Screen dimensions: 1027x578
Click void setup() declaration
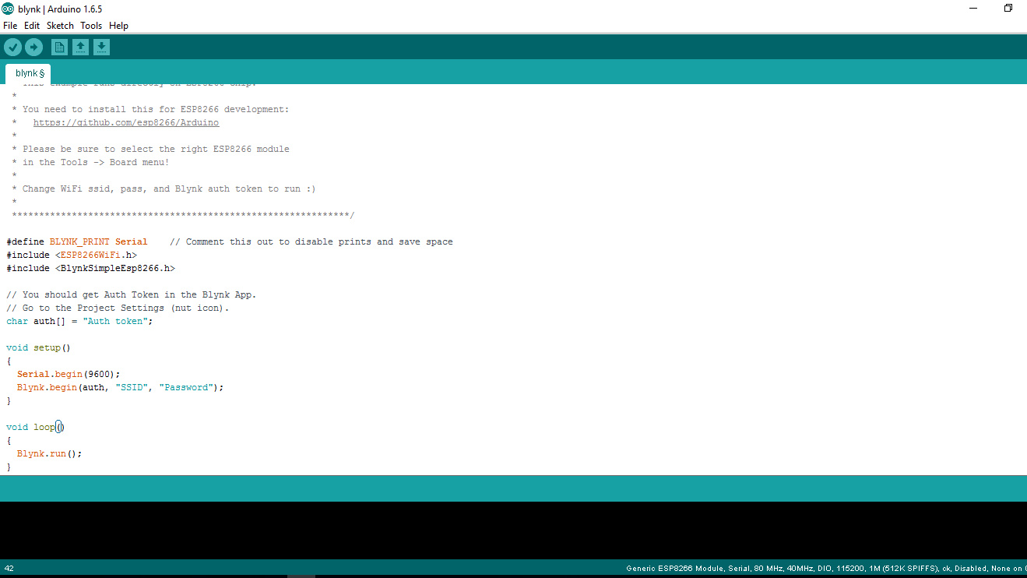(x=38, y=347)
